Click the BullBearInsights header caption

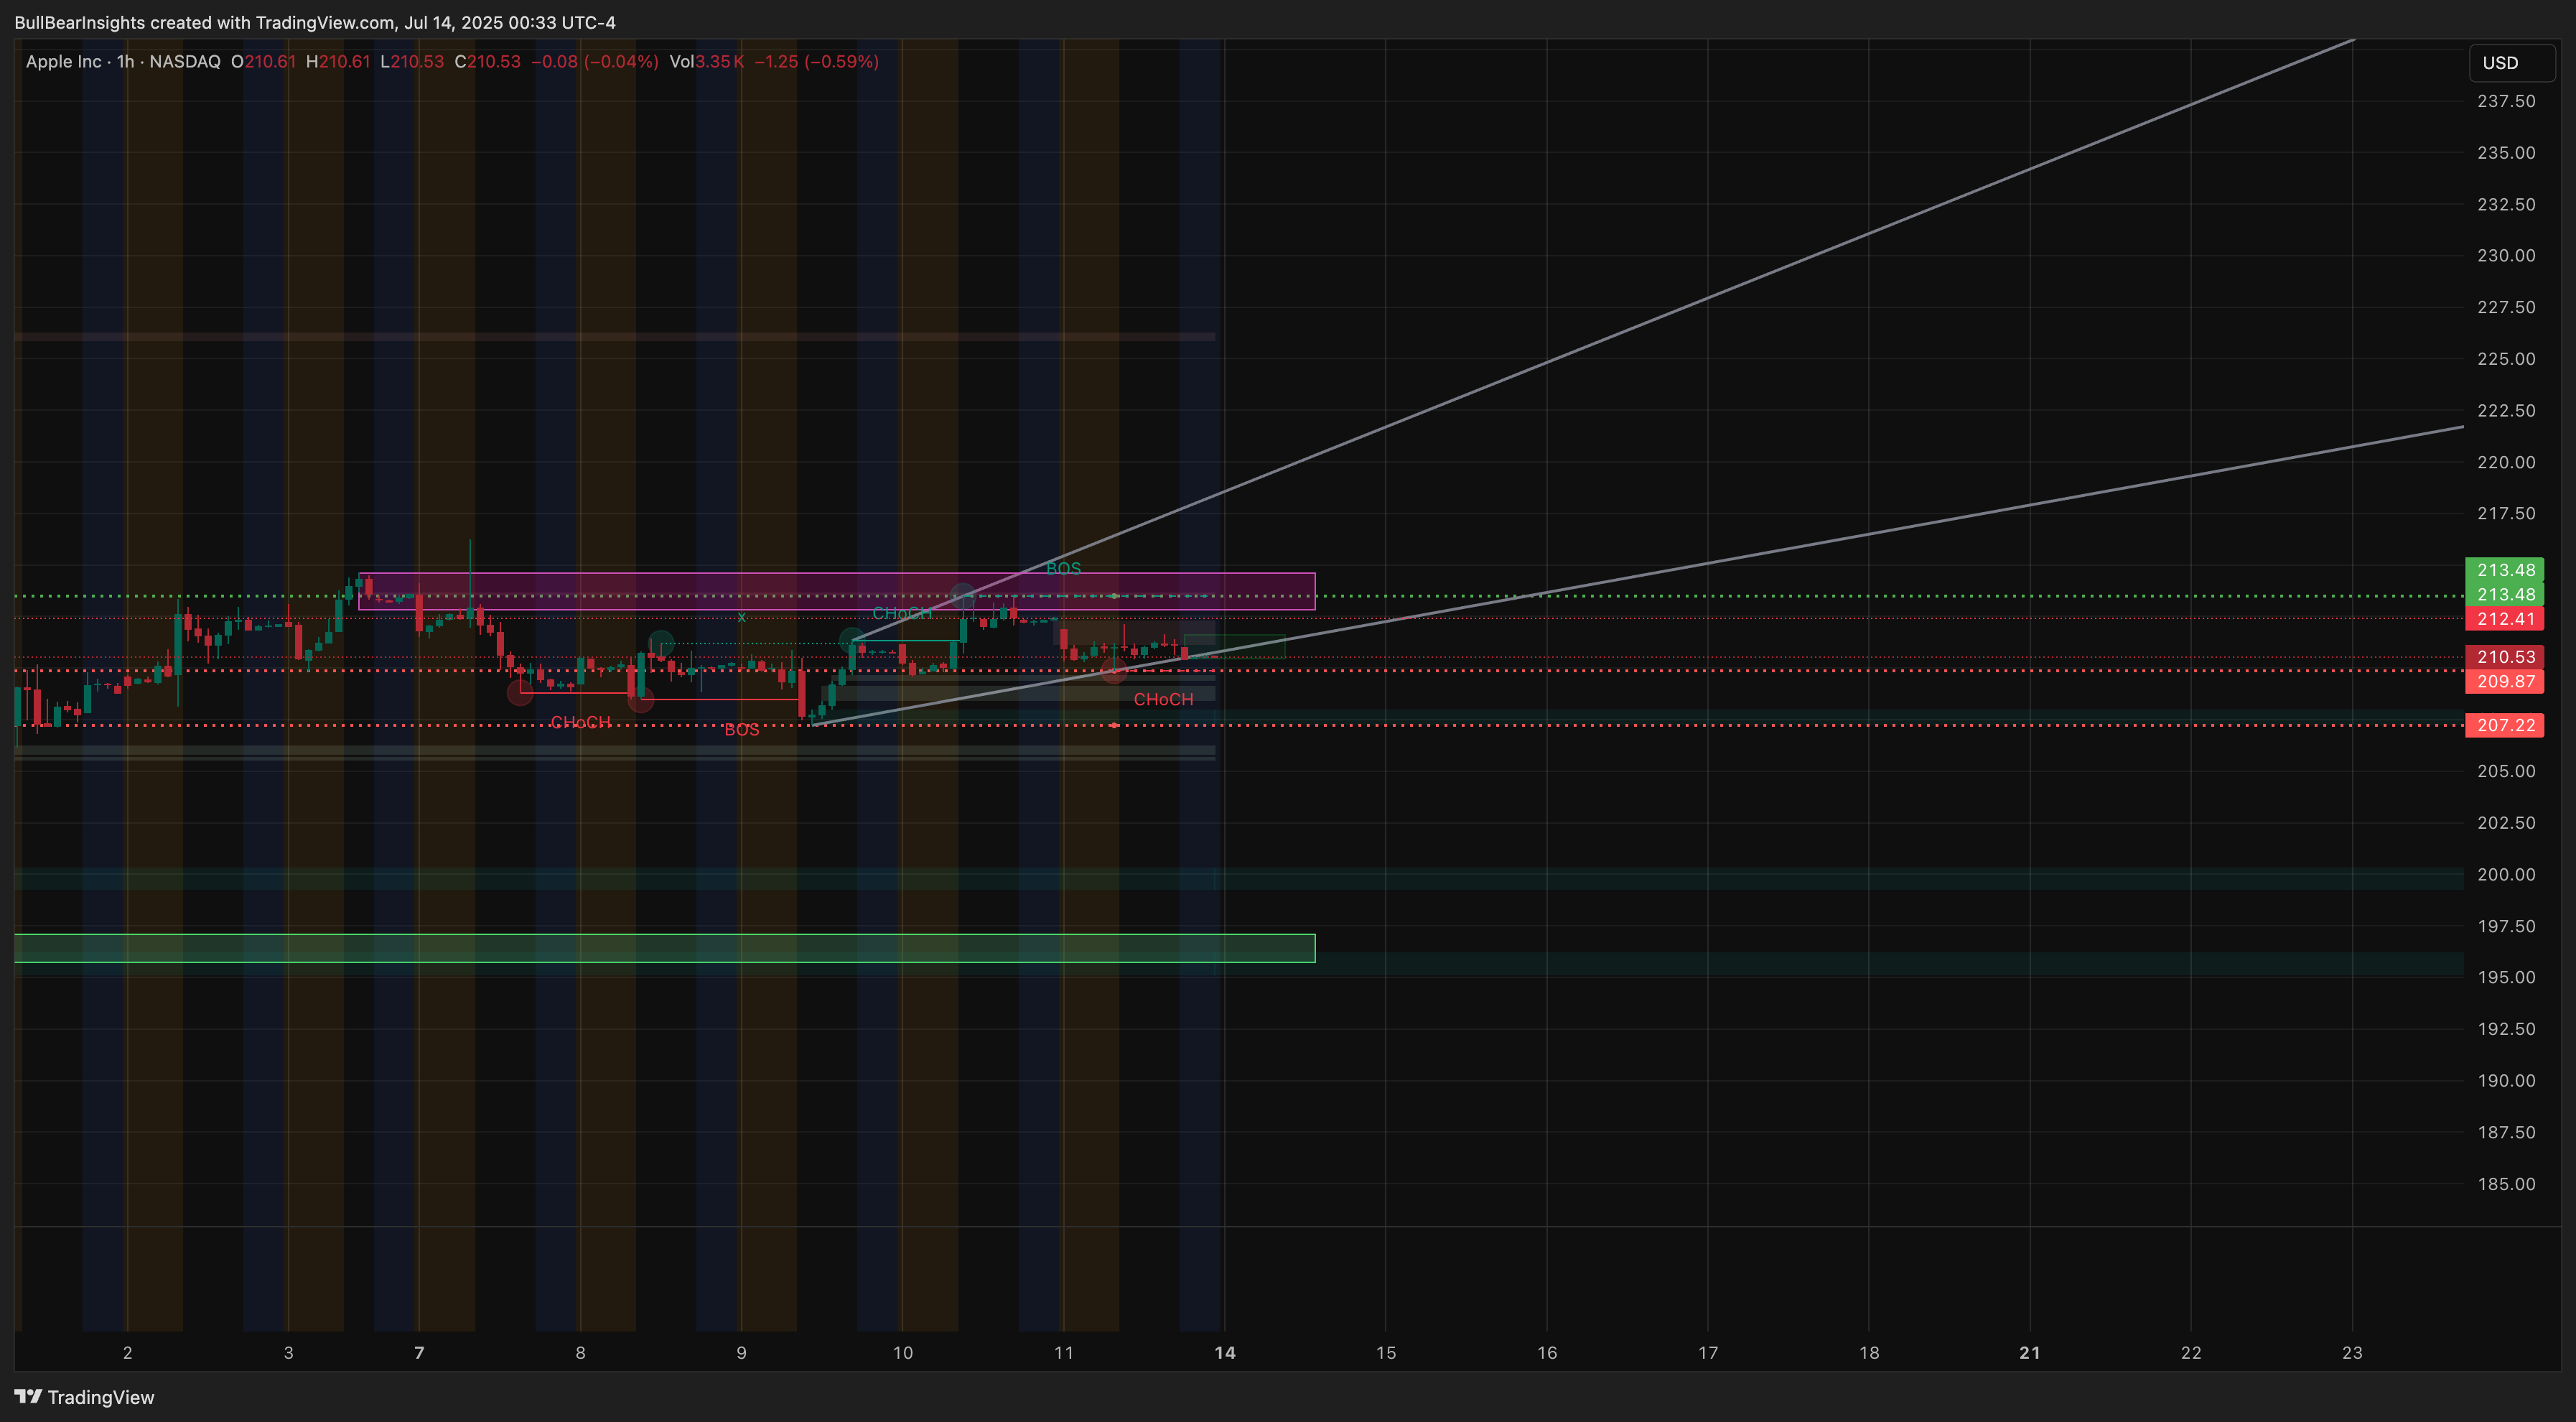pos(315,22)
